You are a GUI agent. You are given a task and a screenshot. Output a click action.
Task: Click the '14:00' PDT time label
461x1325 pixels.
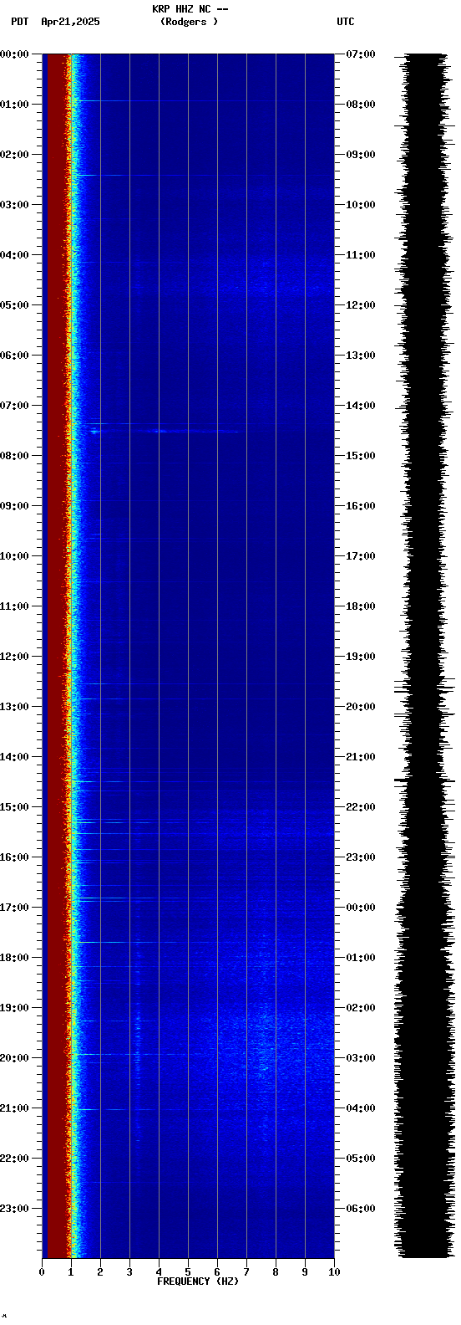14,757
